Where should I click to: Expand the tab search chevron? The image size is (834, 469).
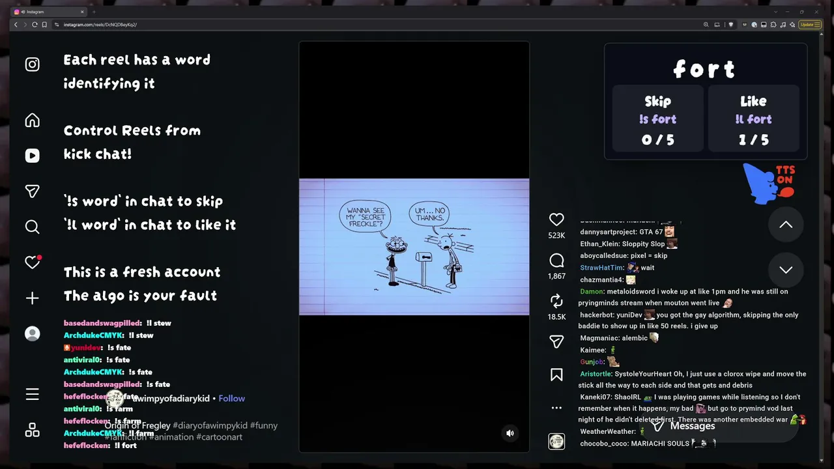click(x=775, y=12)
